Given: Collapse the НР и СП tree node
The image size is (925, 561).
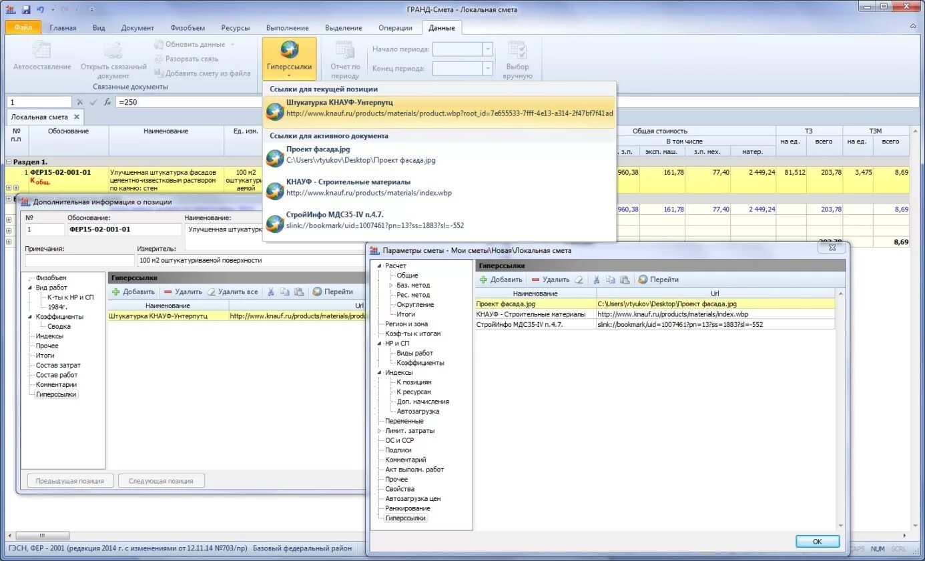Looking at the screenshot, I should click(x=380, y=344).
